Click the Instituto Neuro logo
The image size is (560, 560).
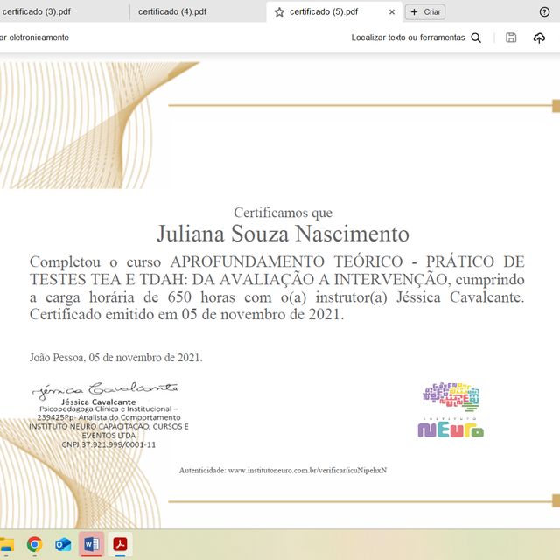click(x=451, y=410)
